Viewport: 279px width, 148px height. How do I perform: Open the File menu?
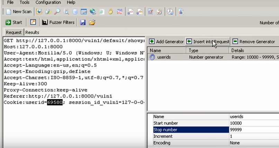pos(10,2)
